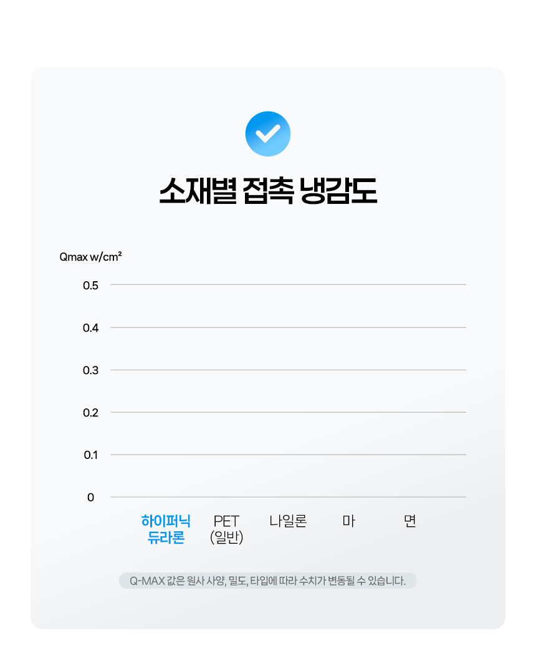Click the 0.1 y-axis tick label
Image resolution: width=536 pixels, height=651 pixels.
(x=91, y=455)
